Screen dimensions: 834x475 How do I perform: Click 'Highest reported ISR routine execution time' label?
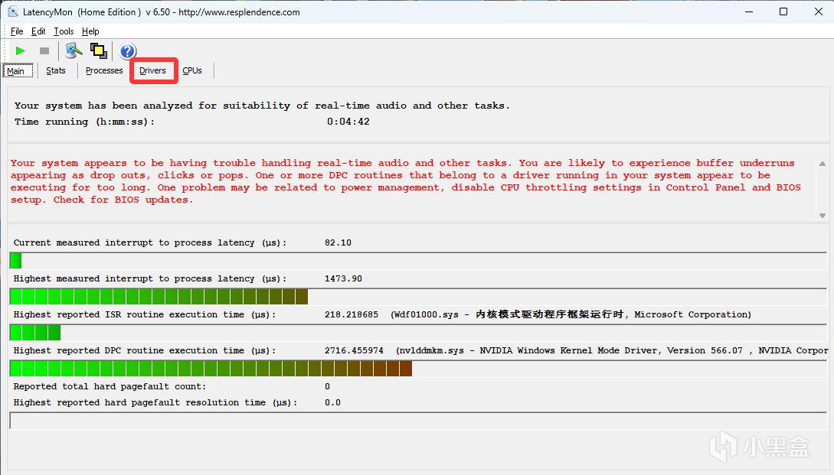pos(145,314)
